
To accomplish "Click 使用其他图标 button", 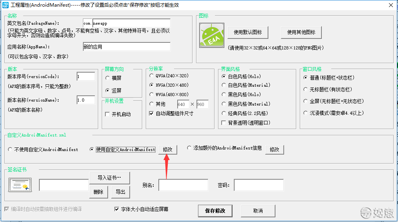I will tap(301, 32).
